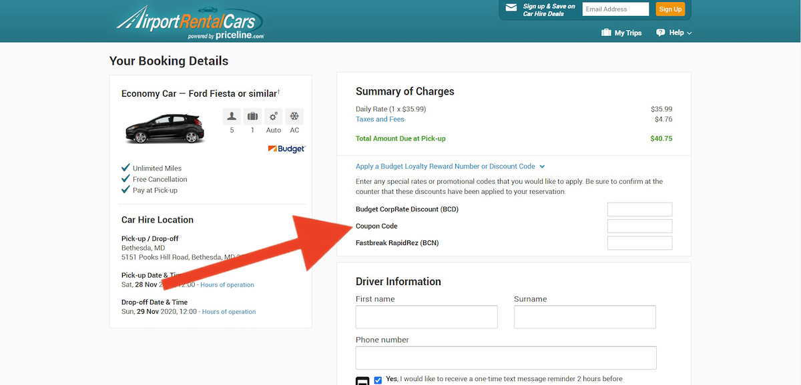Click the Pay at Pick-up text
This screenshot has height=385, width=801.
click(x=155, y=191)
